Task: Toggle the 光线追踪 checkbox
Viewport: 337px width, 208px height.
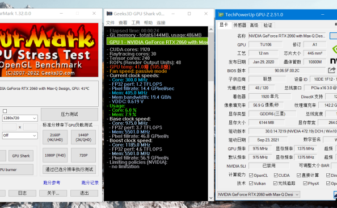Action: [275, 183]
